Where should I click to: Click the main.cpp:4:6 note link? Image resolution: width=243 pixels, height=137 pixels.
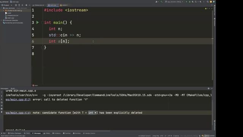coord(18,113)
